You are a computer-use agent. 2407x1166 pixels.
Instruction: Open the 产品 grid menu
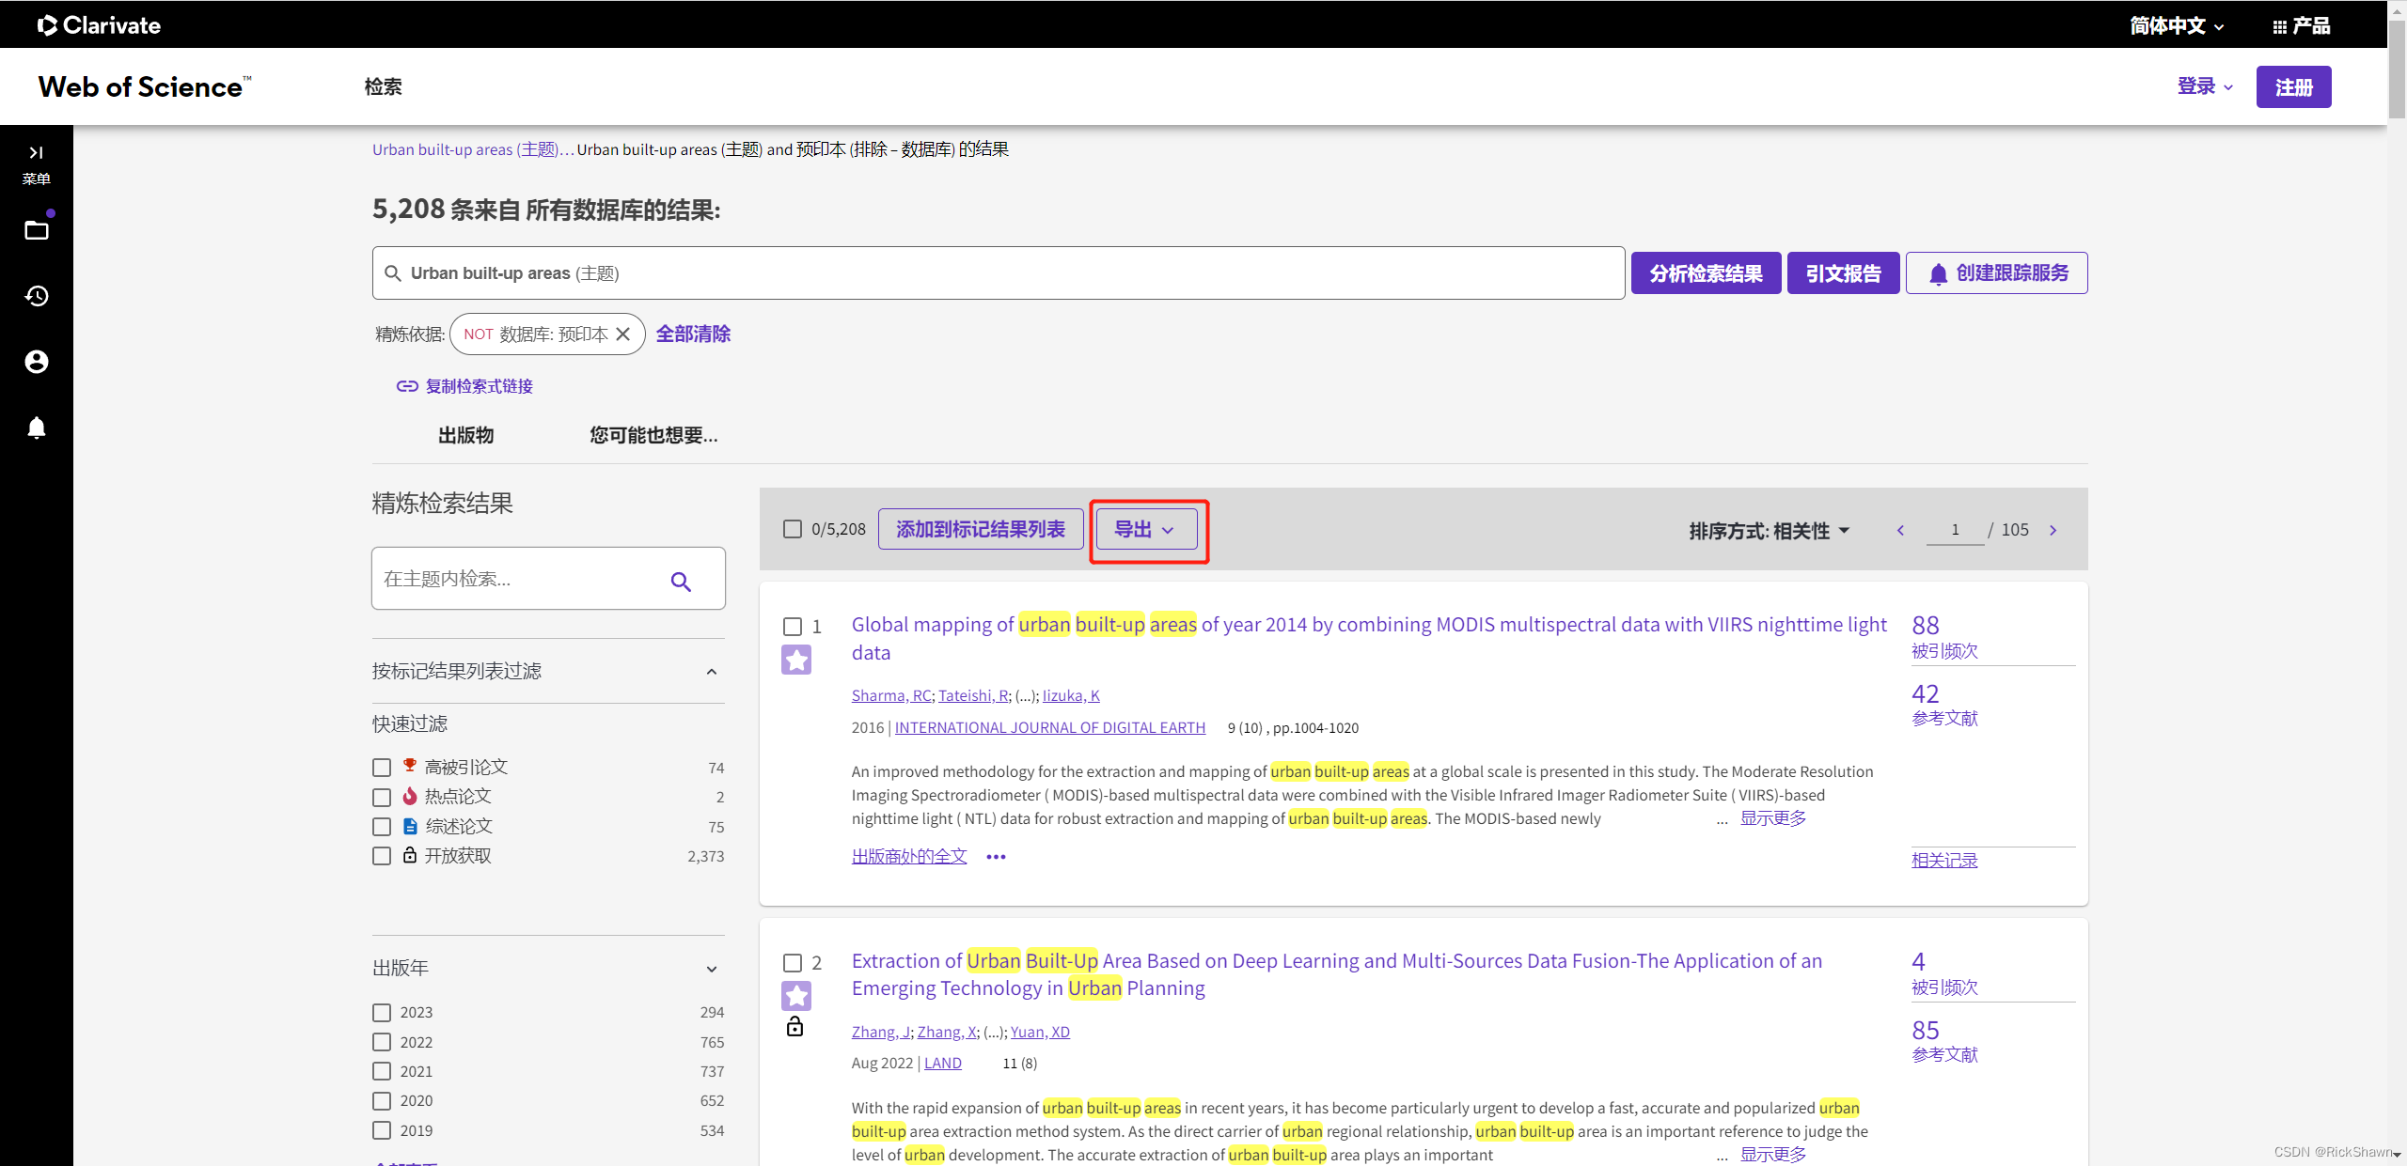tap(2302, 25)
